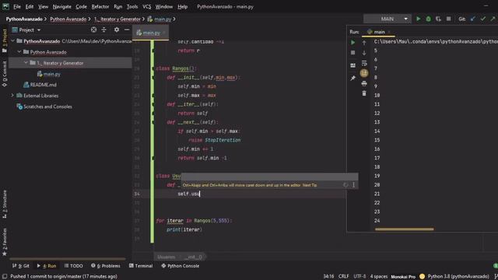The width and height of the screenshot is (498, 280).
Task: Select README.md in Project tree
Action: (44, 85)
